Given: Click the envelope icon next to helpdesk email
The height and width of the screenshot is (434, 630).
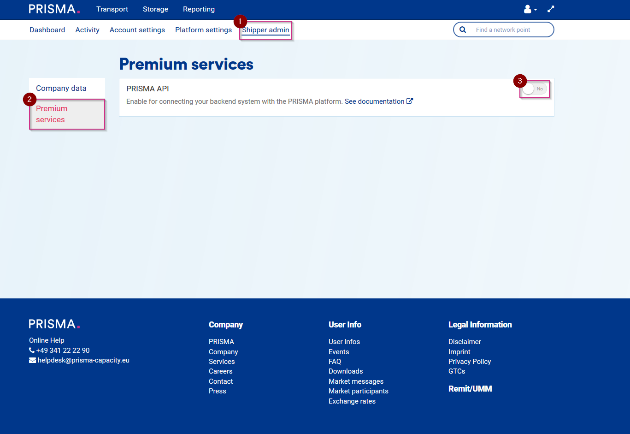Looking at the screenshot, I should click(32, 360).
